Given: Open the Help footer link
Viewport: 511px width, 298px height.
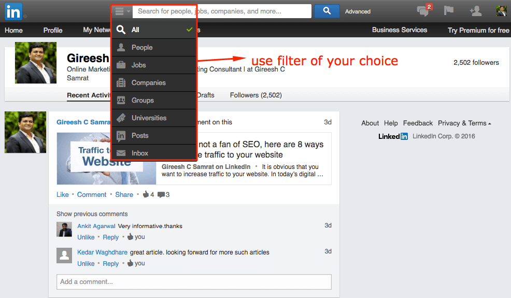Looking at the screenshot, I should [x=391, y=123].
